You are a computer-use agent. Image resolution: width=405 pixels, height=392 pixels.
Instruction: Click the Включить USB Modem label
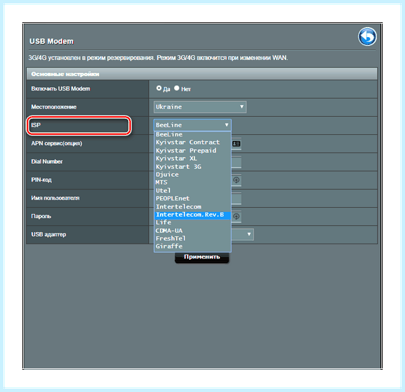(61, 88)
